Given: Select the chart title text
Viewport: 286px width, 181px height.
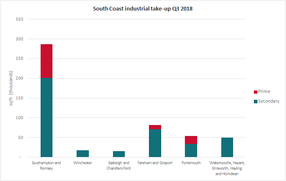Looking at the screenshot, I should [143, 9].
